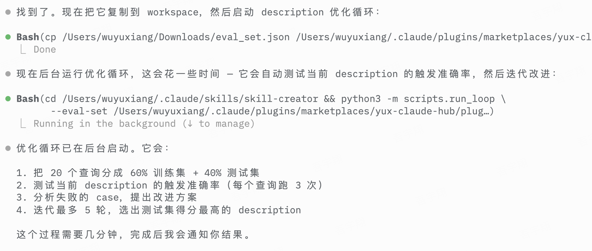Viewport: 592px width, 251px height.
Task: Click the 'Running in the background' status line
Action: pyautogui.click(x=104, y=124)
